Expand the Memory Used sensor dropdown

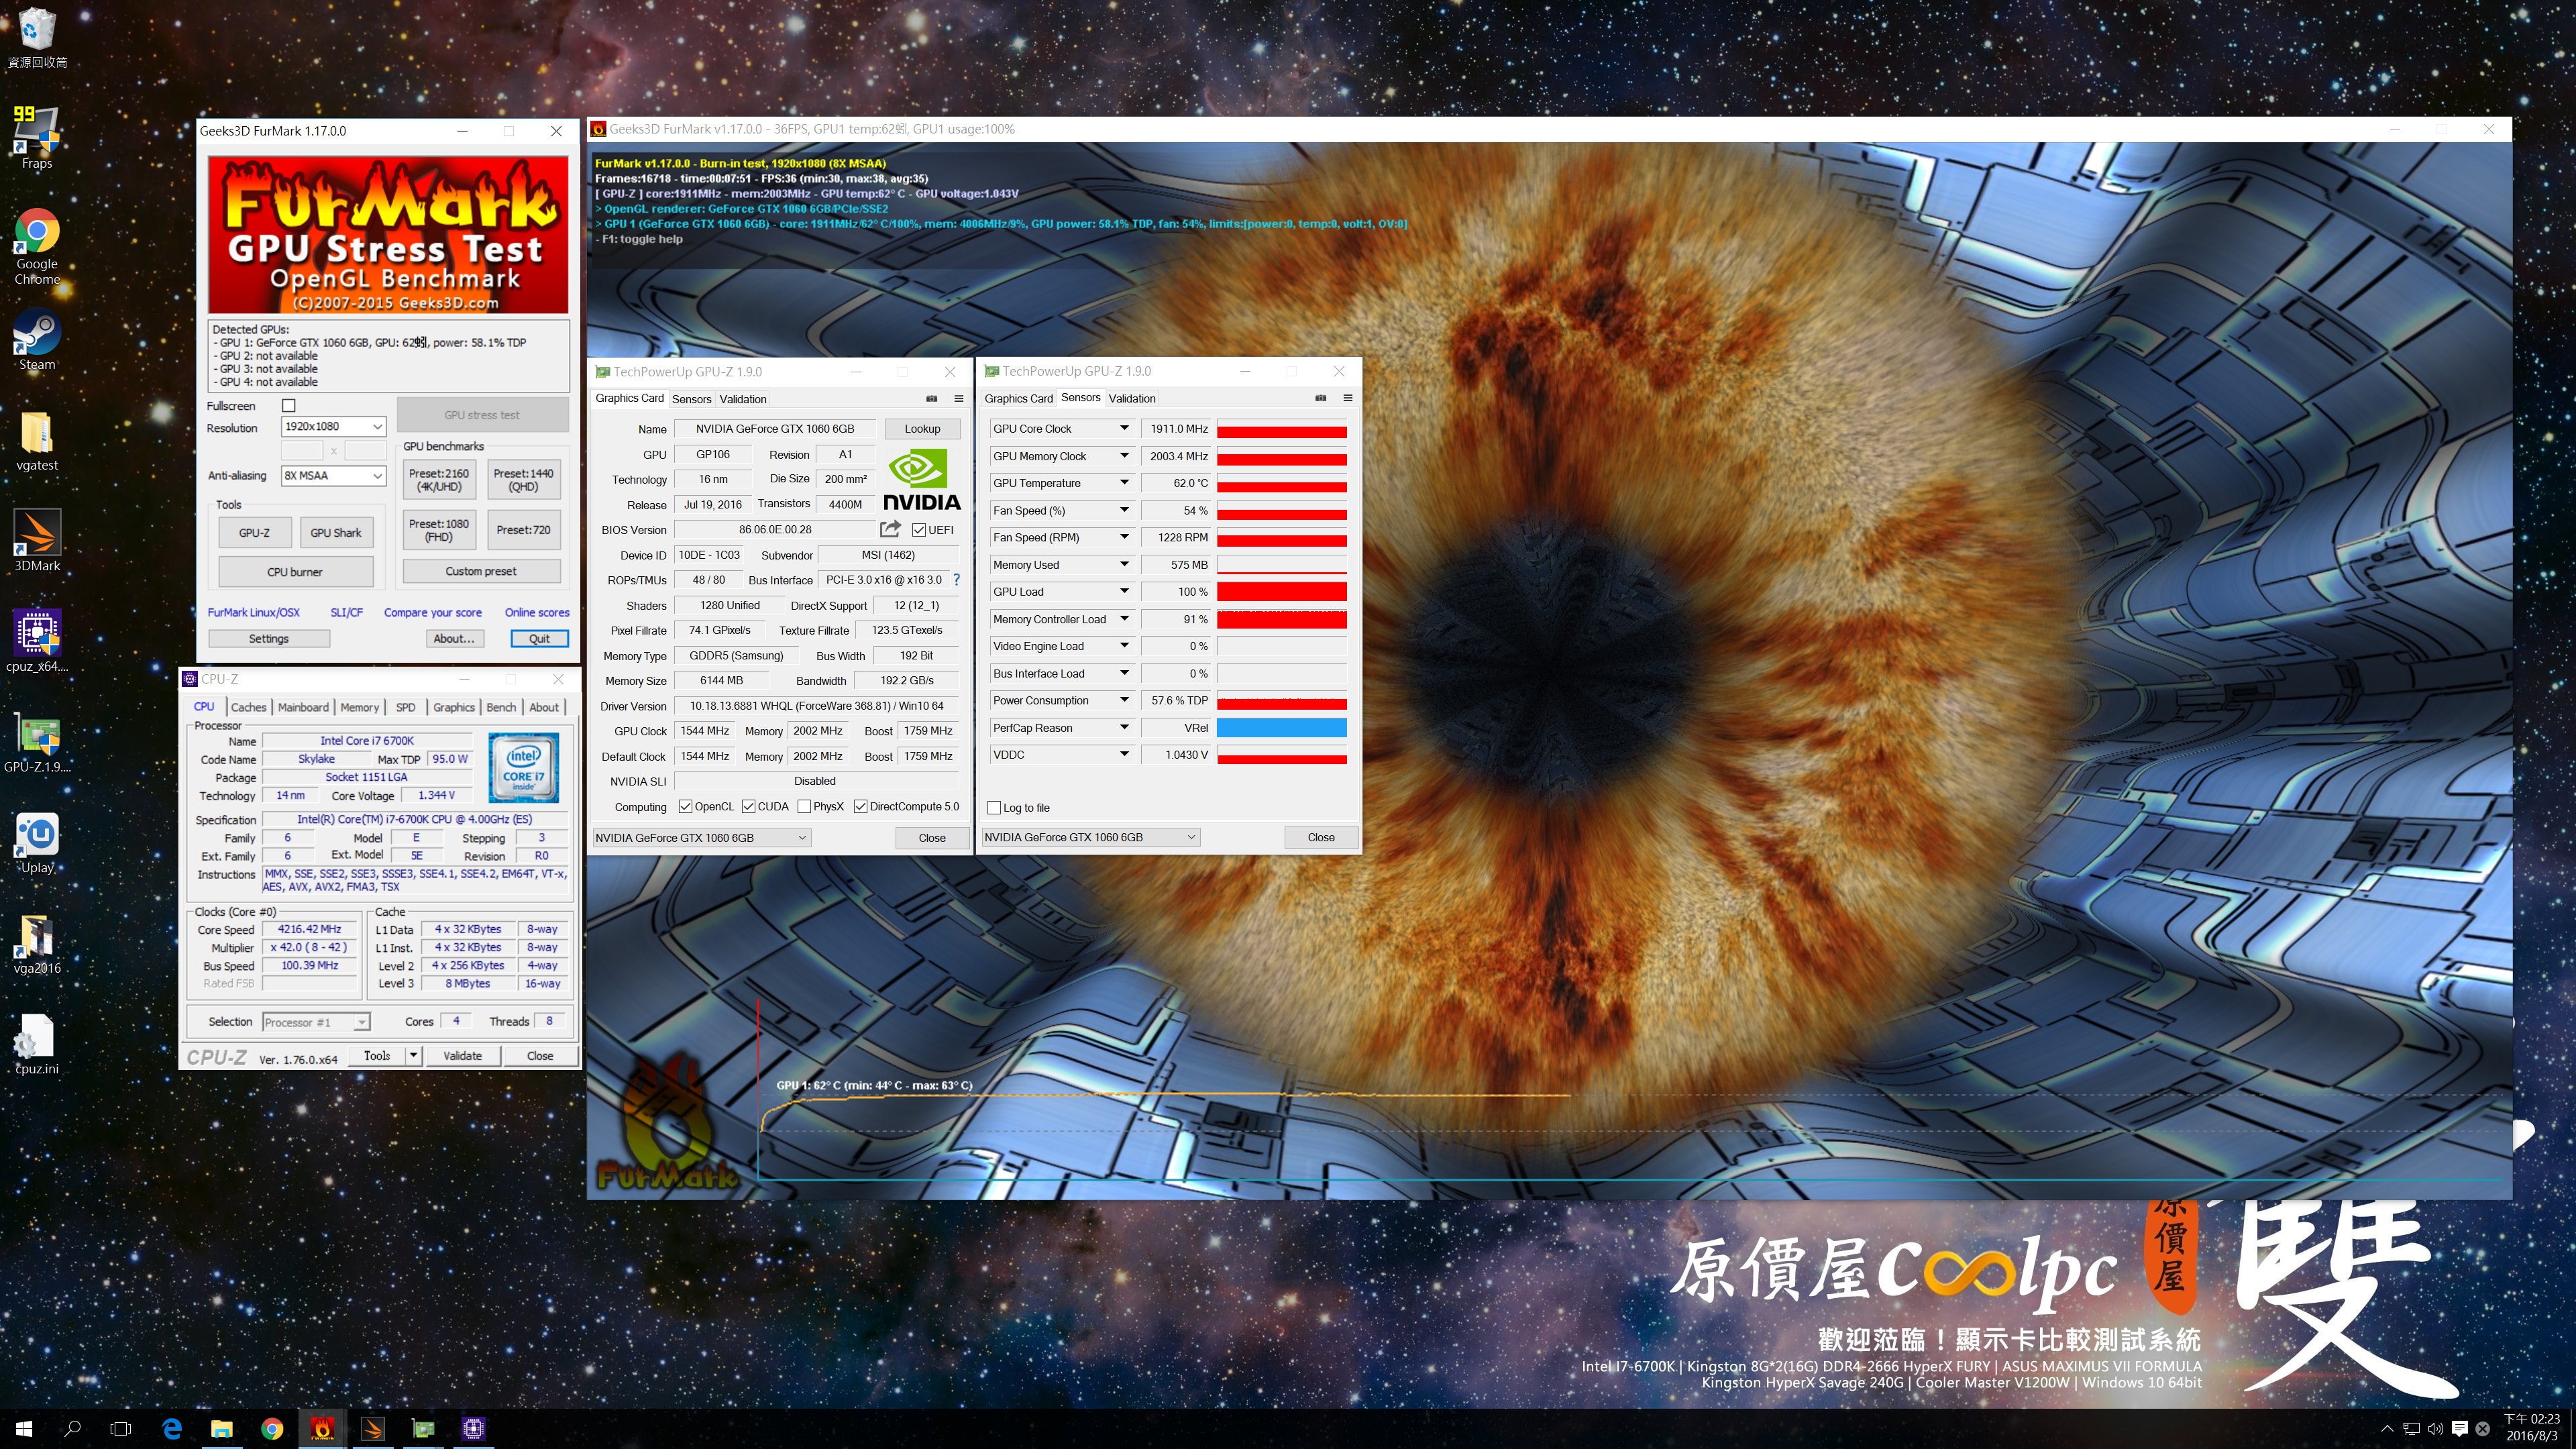click(1124, 565)
